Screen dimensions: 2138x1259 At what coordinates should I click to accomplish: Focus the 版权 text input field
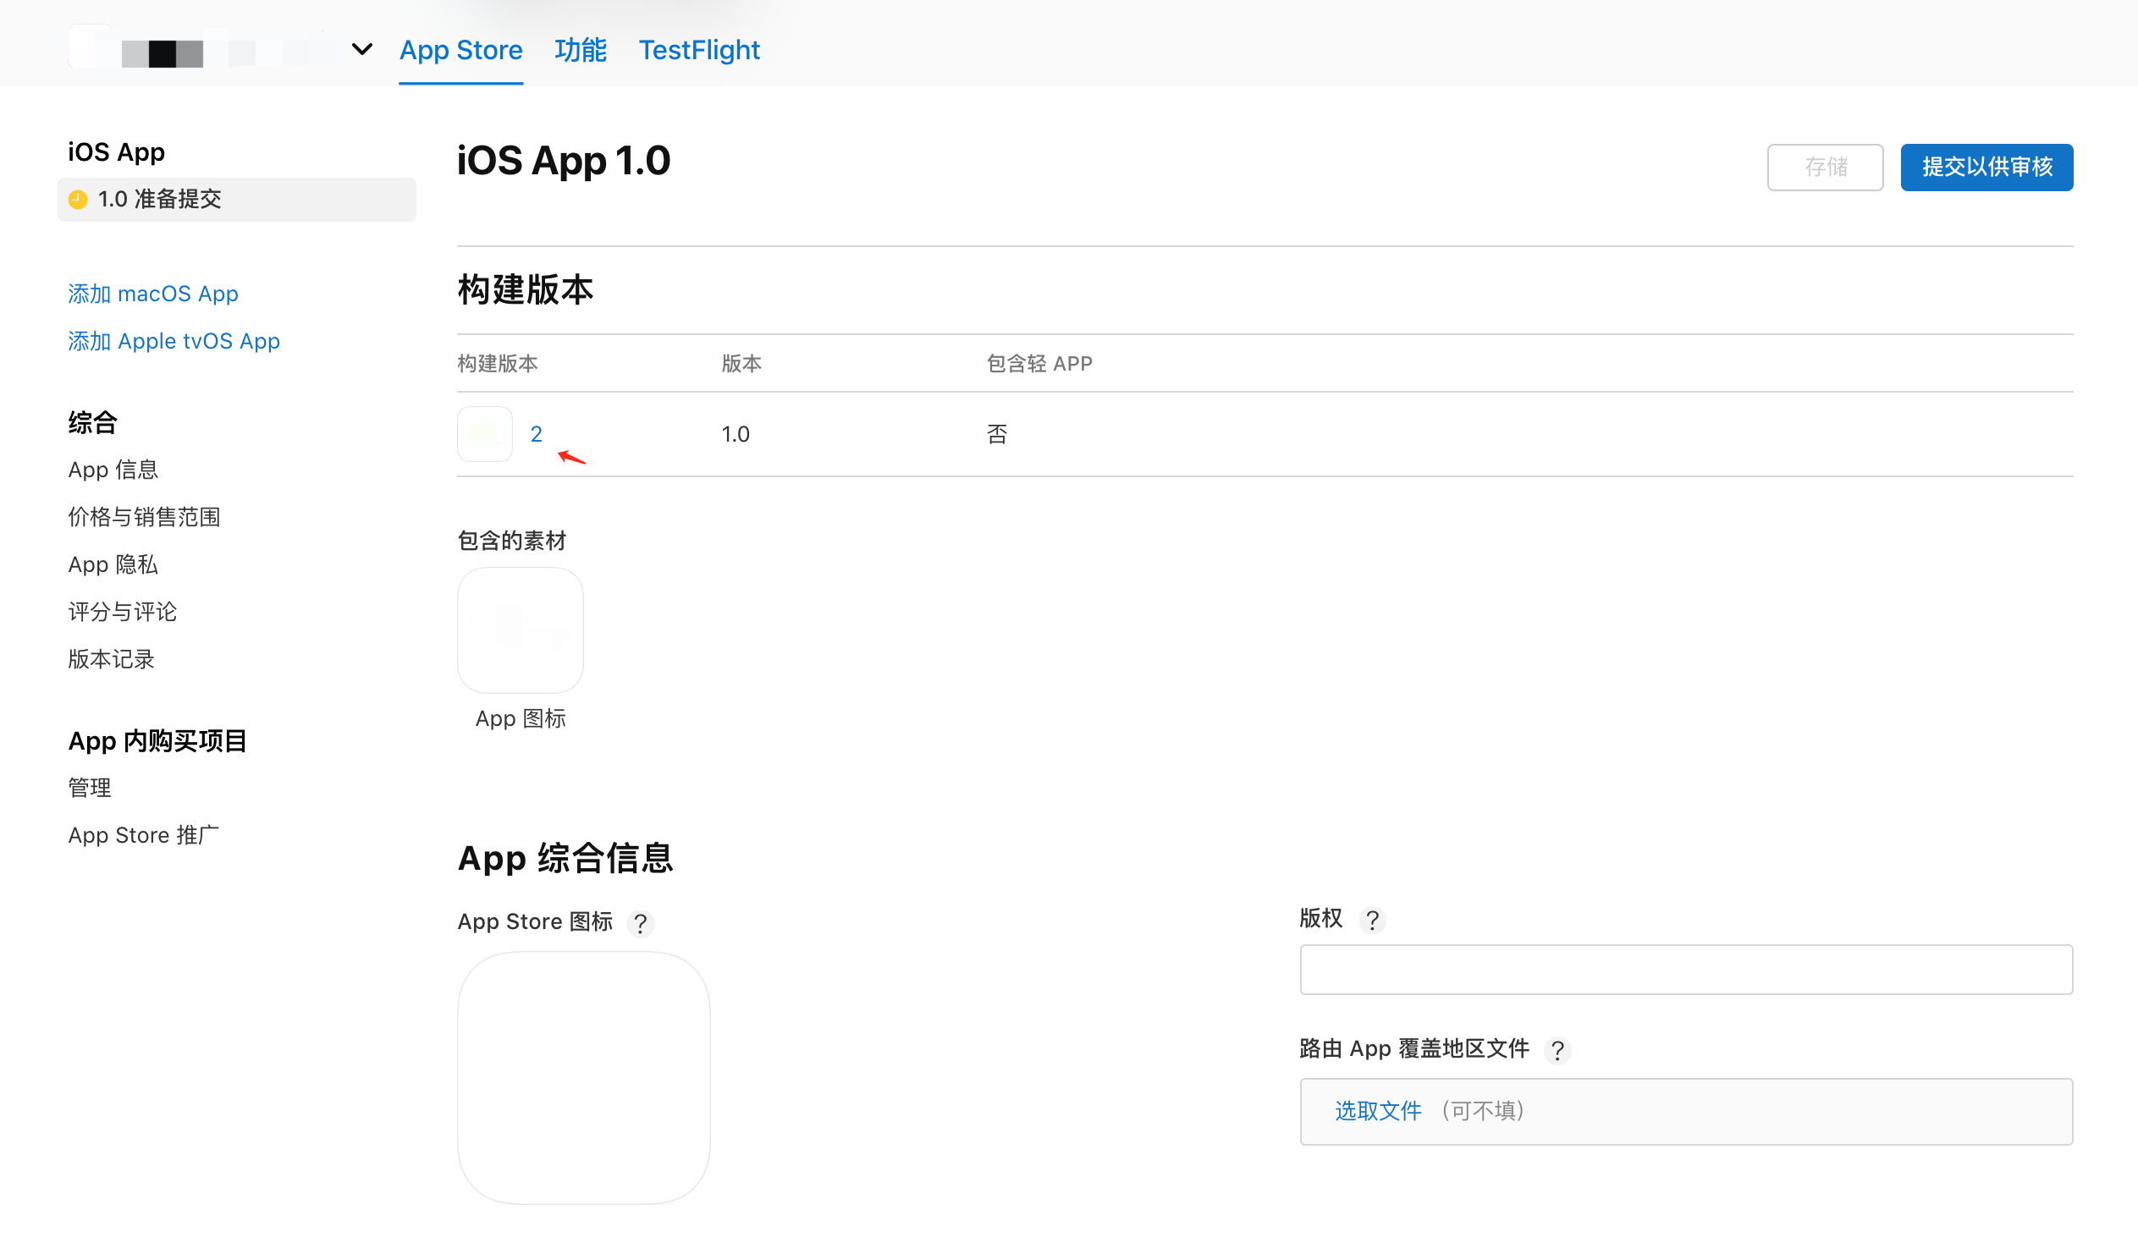(x=1686, y=969)
